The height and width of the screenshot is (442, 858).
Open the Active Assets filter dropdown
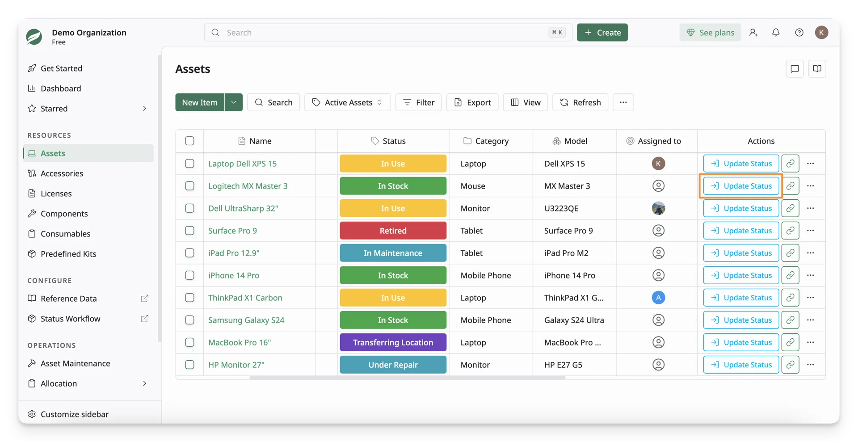(x=347, y=102)
